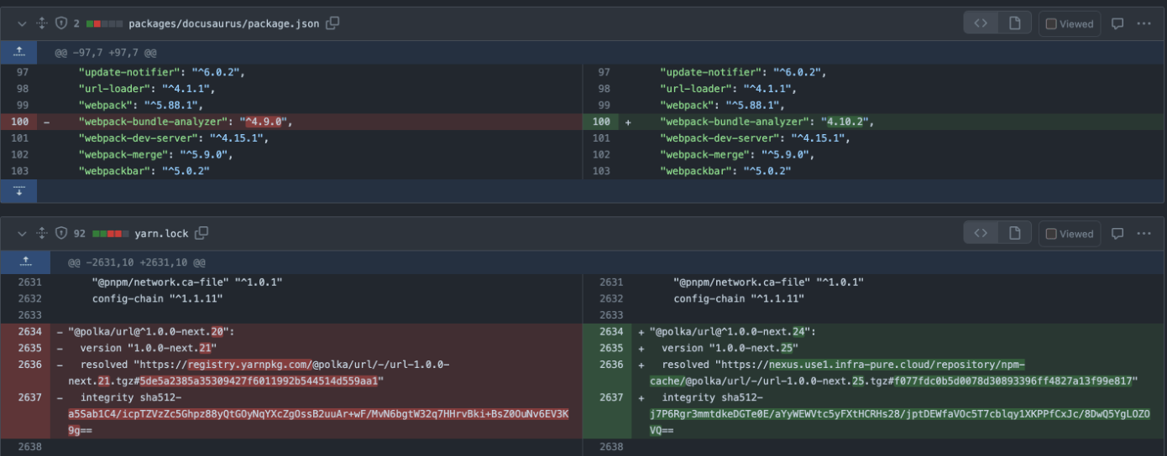Viewport: 1167px width, 456px height.
Task: Switch package.json to source diff view
Action: point(981,23)
